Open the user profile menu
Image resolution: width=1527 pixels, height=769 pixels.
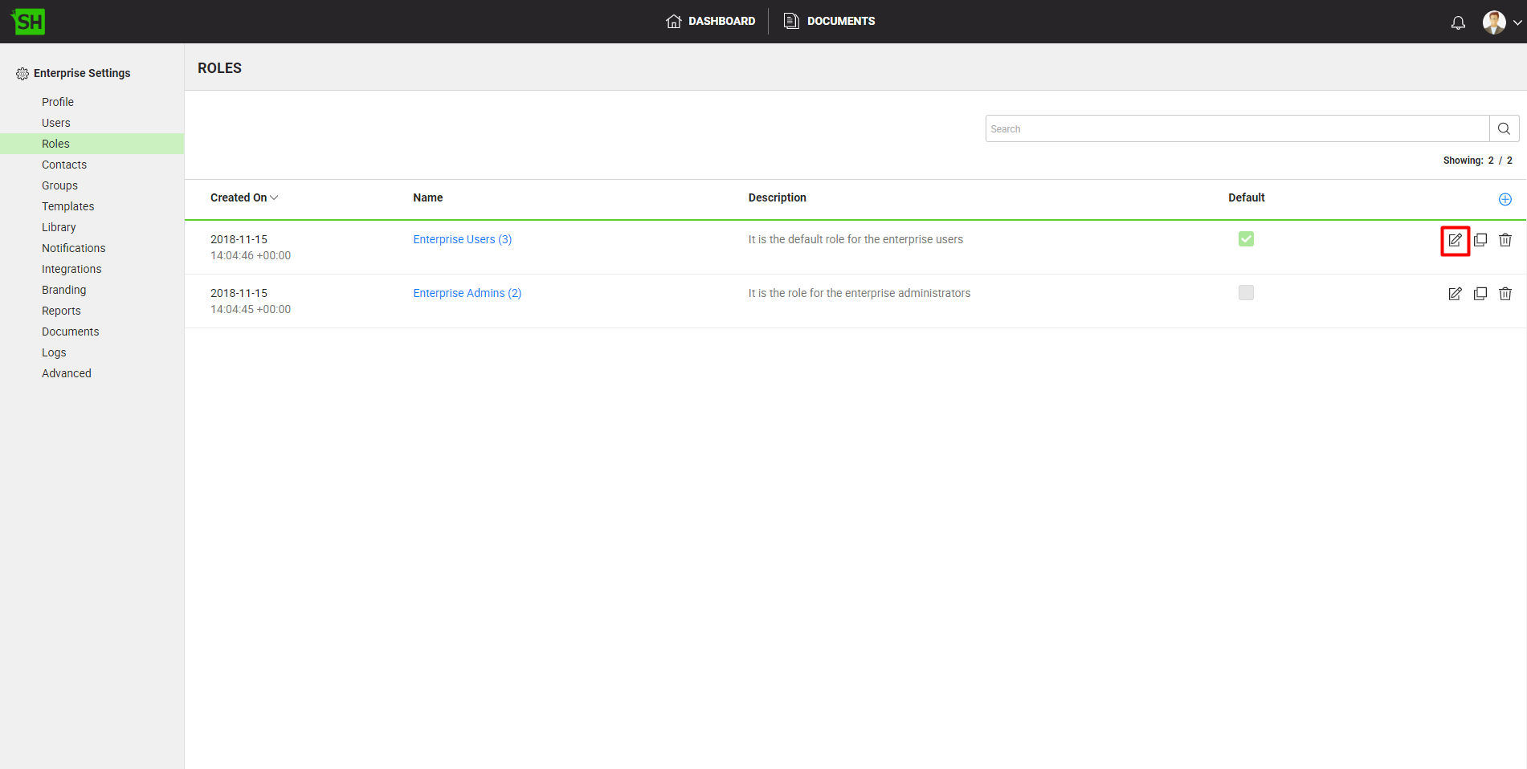click(1500, 22)
